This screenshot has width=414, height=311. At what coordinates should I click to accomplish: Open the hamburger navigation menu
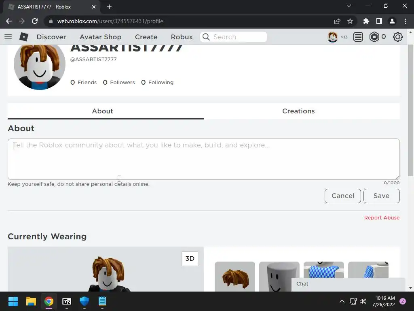pos(8,37)
